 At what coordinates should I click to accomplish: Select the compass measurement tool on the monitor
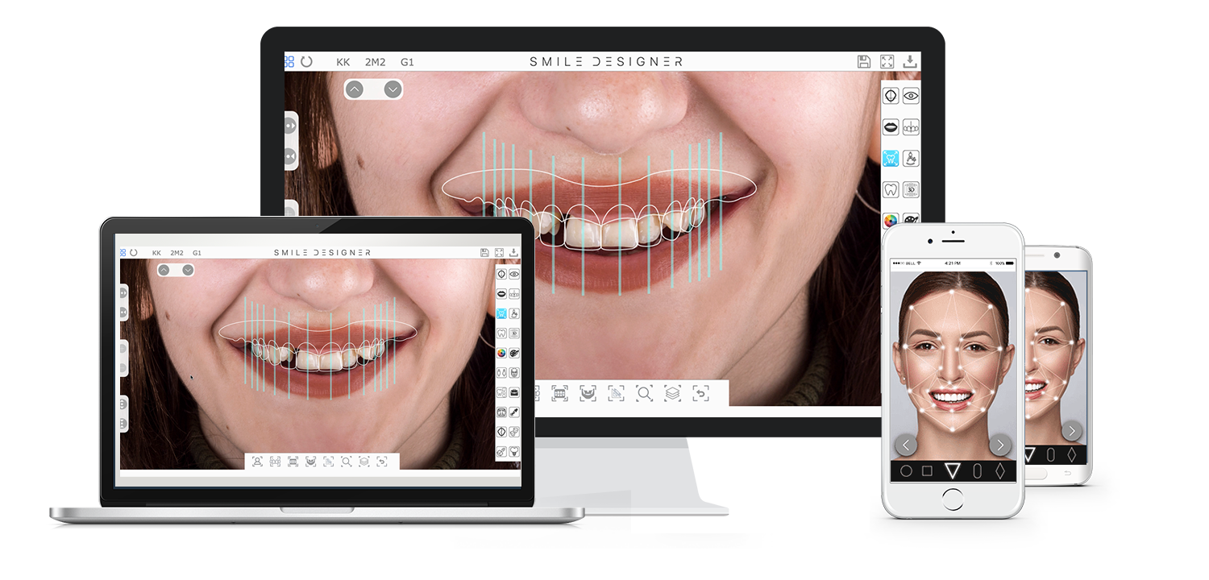(911, 159)
